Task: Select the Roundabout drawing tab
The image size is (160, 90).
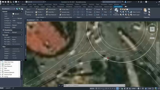Action: [x=31, y=20]
